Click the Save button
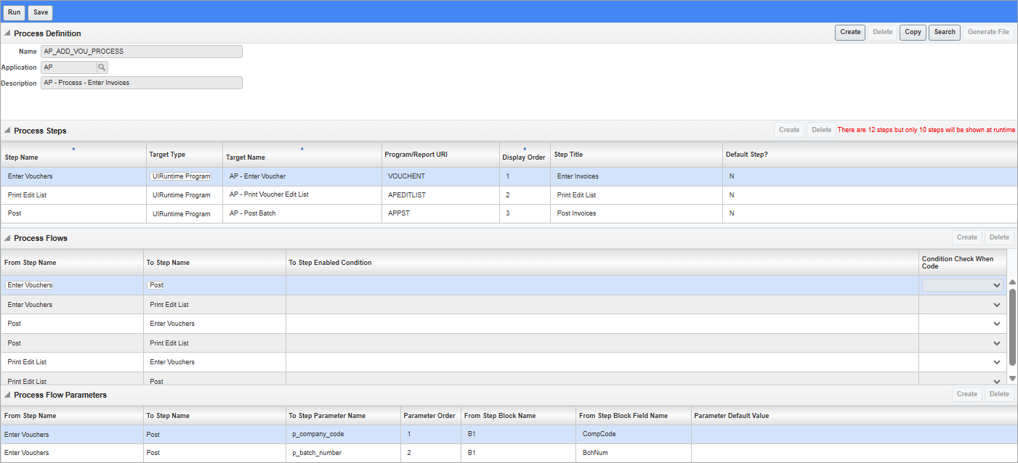1018x463 pixels. (x=40, y=12)
